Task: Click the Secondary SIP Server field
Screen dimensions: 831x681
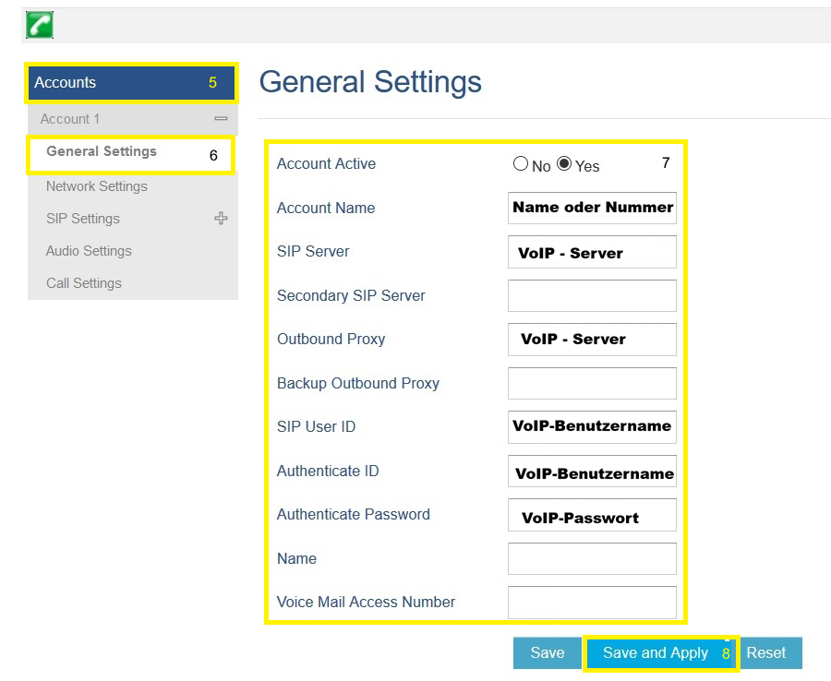Action: 592,295
